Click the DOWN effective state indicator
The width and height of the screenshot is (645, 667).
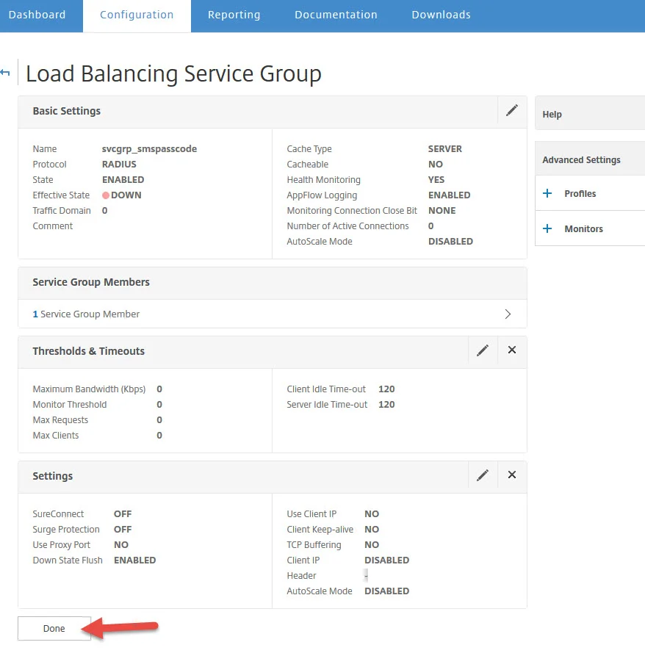[126, 195]
